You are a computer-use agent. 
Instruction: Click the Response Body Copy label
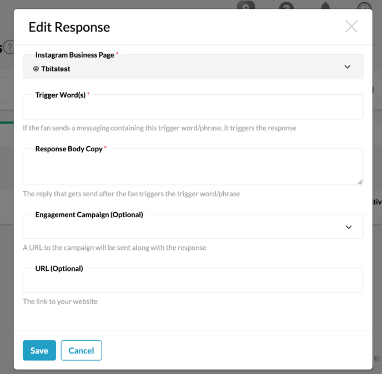tap(68, 148)
